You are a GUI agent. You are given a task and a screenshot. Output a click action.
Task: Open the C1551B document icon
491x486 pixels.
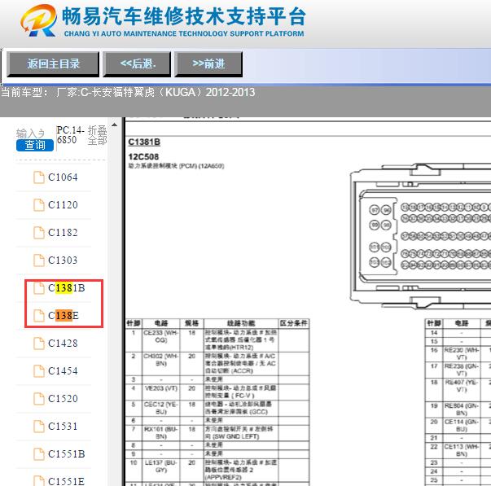(39, 454)
